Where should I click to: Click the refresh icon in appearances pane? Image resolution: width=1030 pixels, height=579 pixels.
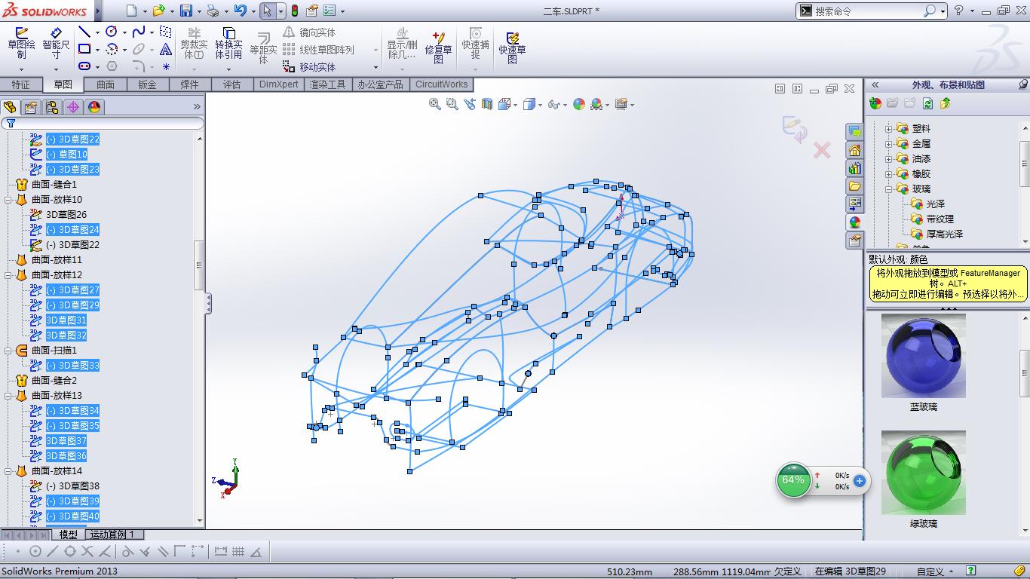(928, 103)
